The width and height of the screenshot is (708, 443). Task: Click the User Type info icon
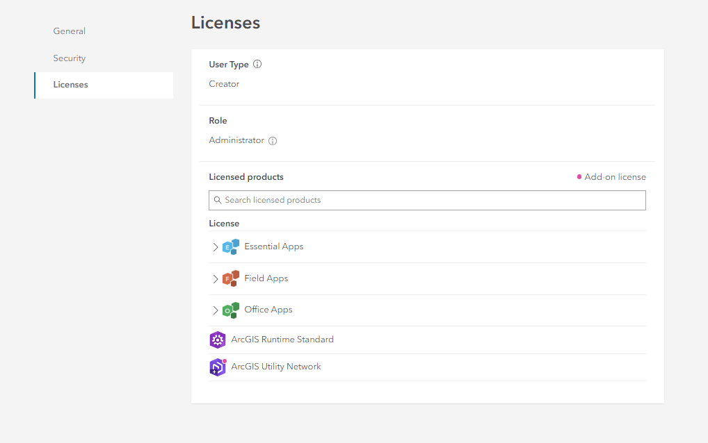click(257, 64)
